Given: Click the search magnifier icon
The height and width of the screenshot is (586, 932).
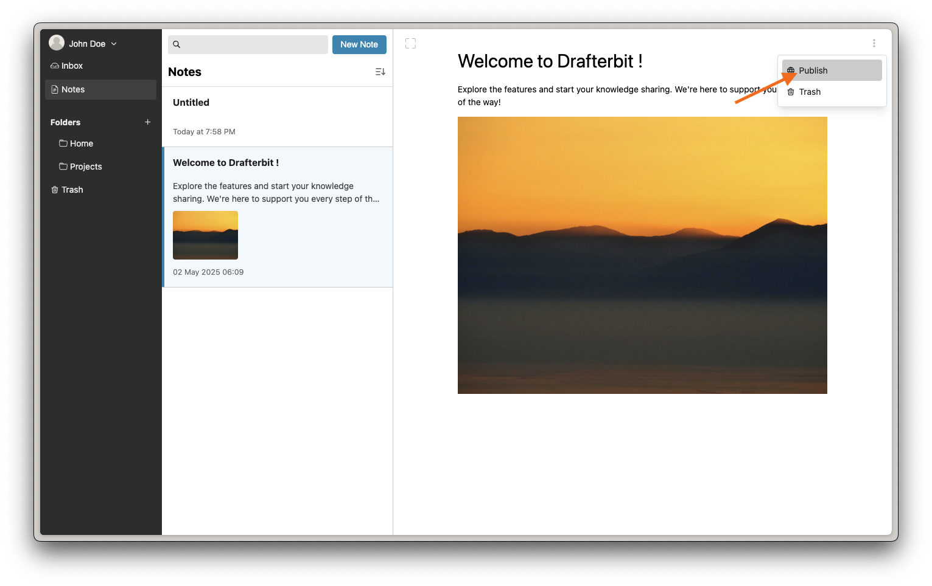Looking at the screenshot, I should point(177,44).
